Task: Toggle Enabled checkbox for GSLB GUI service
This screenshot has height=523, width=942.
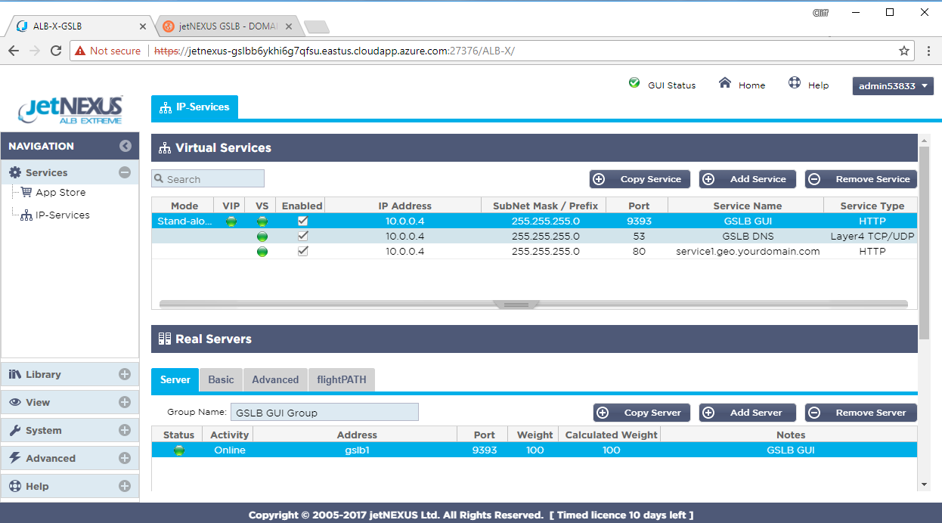Action: click(302, 221)
